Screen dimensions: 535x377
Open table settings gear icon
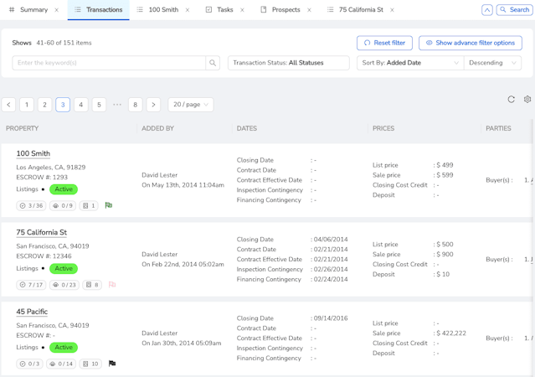[527, 100]
